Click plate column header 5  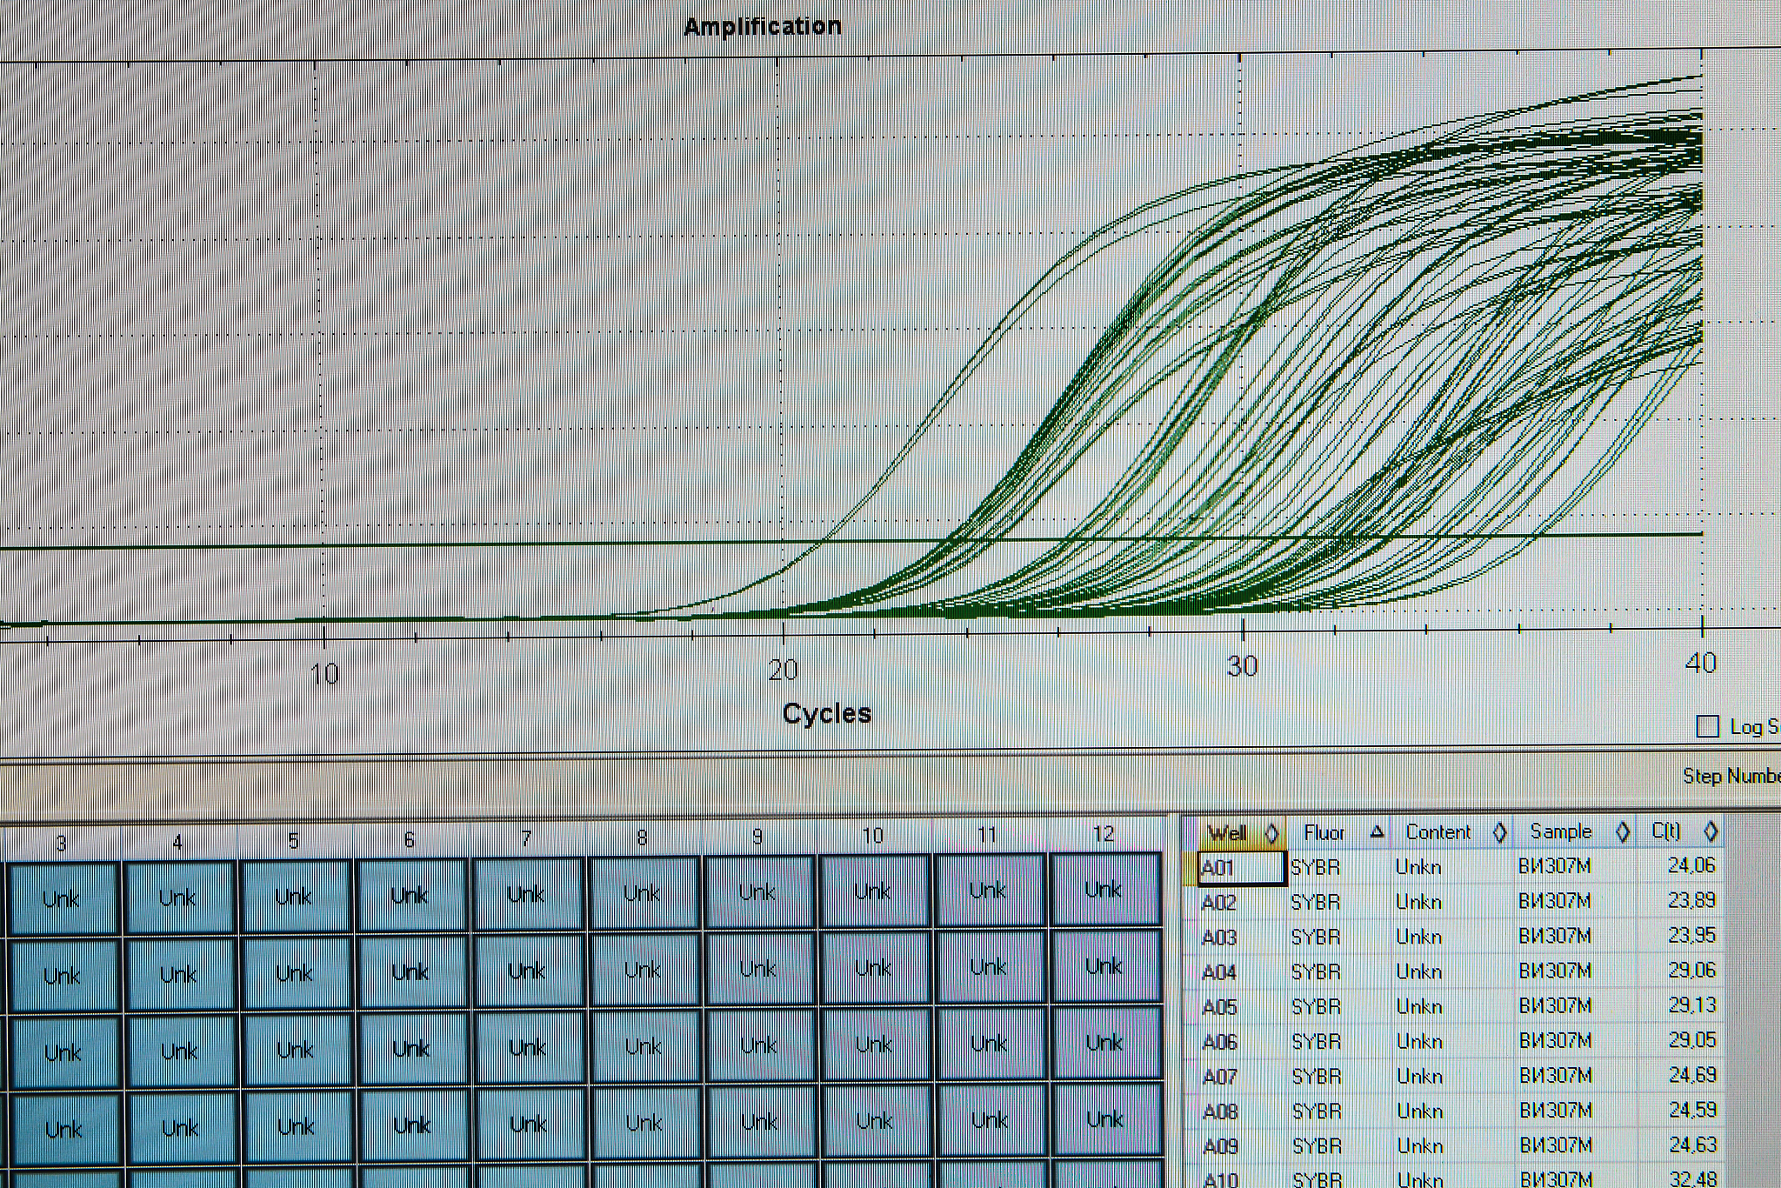(294, 841)
